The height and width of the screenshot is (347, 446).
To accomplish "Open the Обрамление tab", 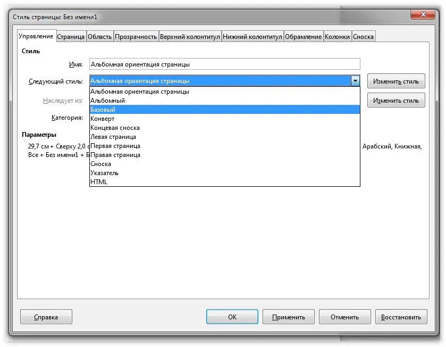I will pyautogui.click(x=303, y=37).
